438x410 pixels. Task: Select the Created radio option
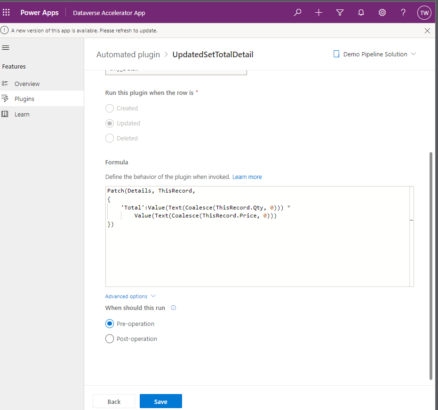click(110, 108)
